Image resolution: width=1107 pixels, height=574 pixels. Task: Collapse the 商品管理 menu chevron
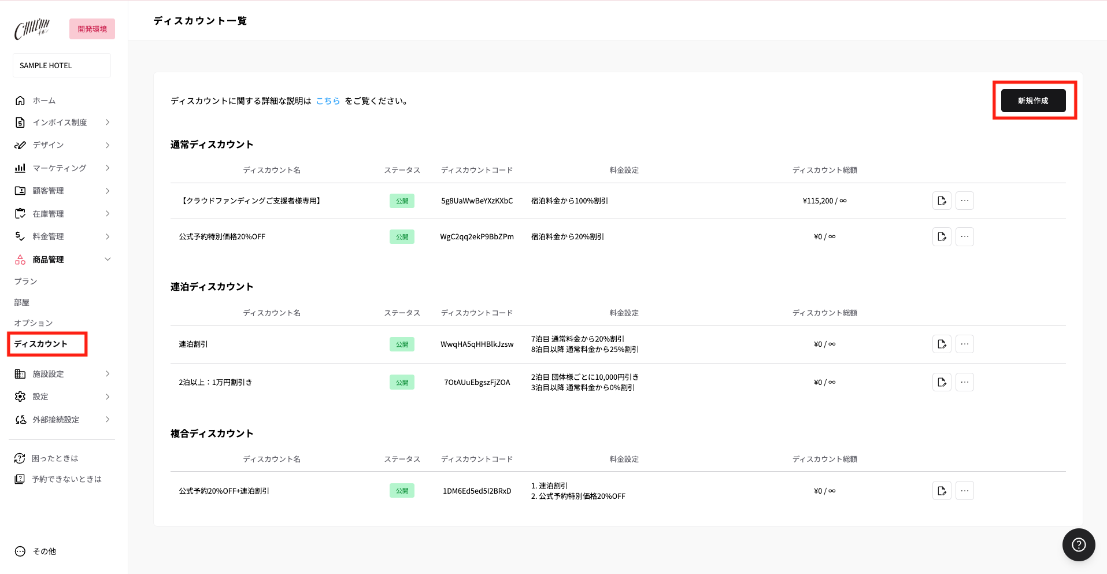click(x=108, y=260)
